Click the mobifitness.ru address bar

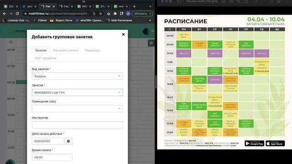[59, 14]
